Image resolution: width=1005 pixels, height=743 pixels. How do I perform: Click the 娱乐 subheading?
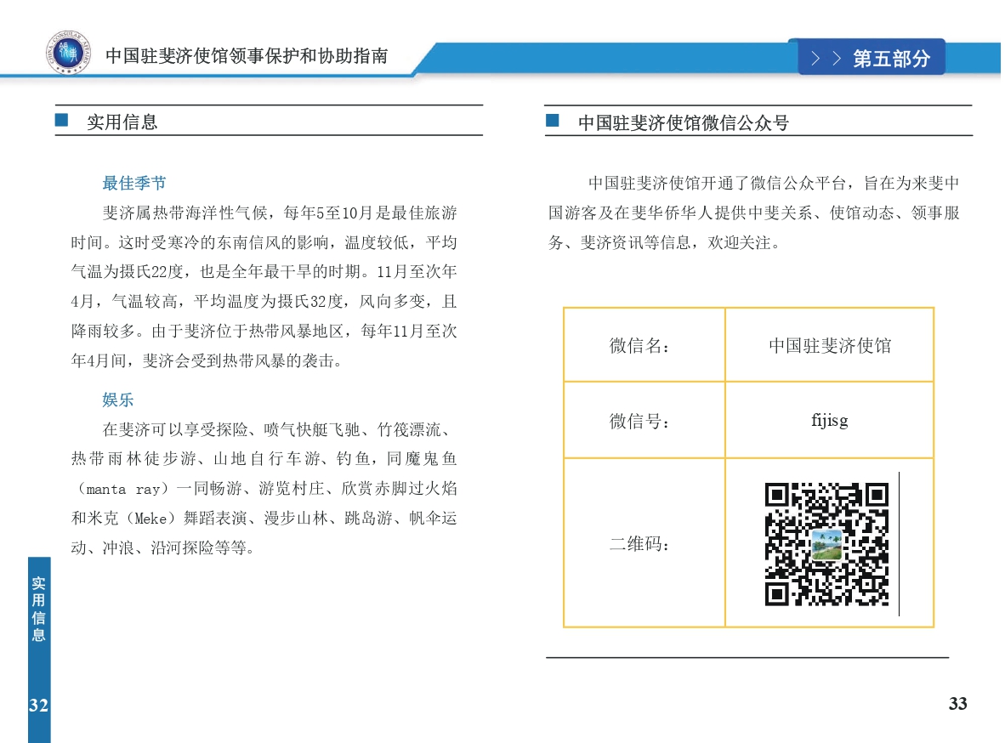[118, 400]
